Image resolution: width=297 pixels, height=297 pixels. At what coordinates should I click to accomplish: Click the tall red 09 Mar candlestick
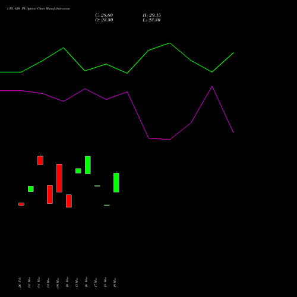pos(59,178)
